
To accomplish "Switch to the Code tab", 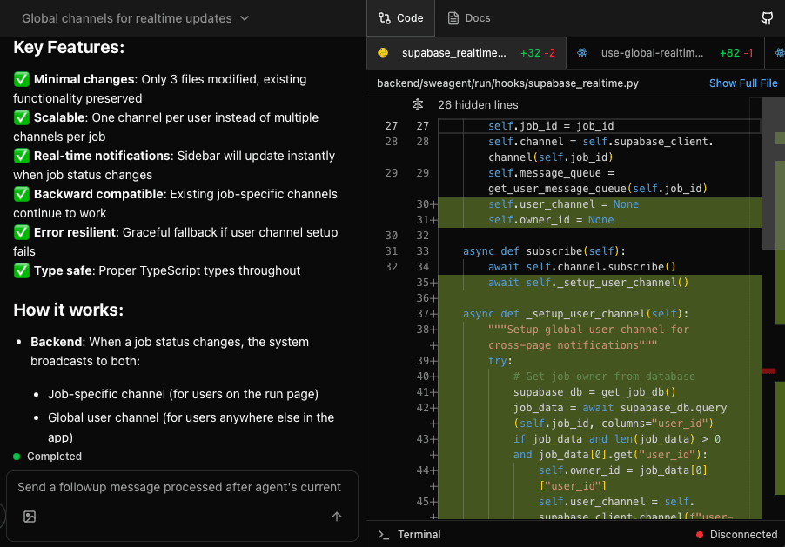I will point(400,18).
